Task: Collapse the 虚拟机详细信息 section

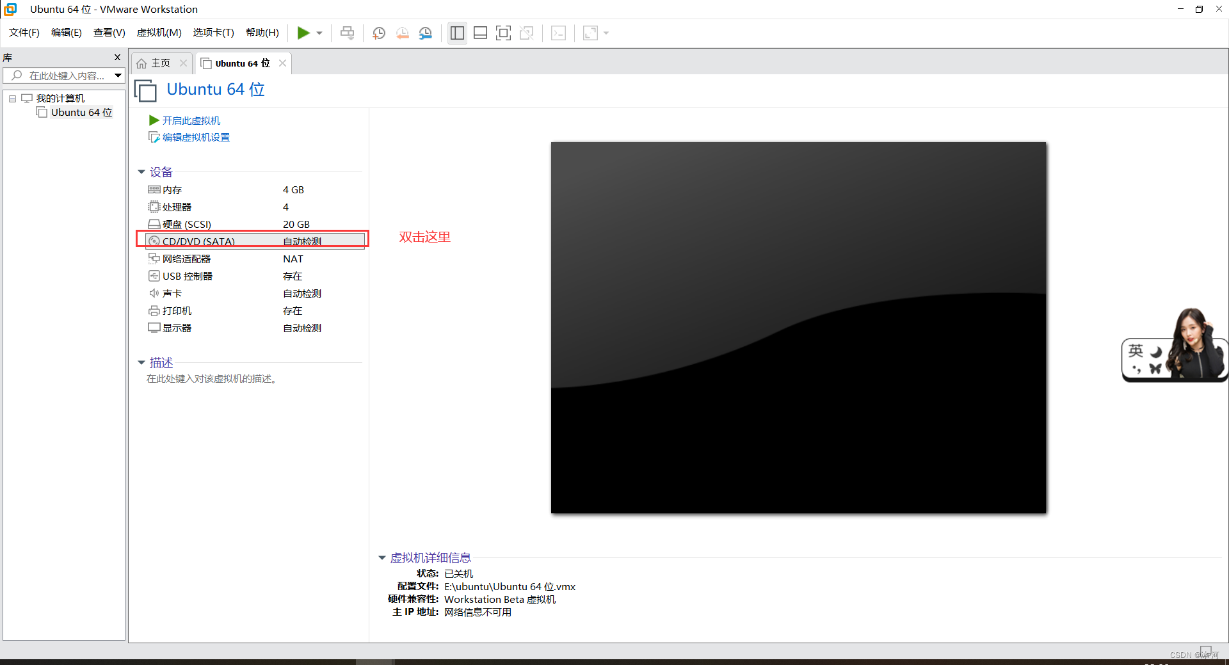Action: click(x=382, y=557)
